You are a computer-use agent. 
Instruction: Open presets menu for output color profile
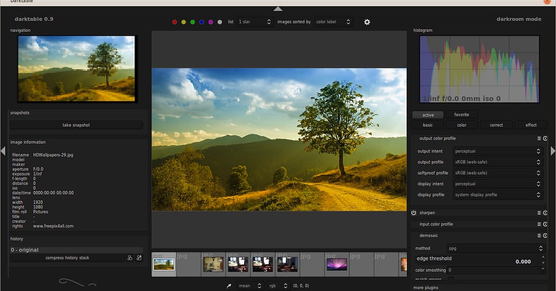[539, 138]
